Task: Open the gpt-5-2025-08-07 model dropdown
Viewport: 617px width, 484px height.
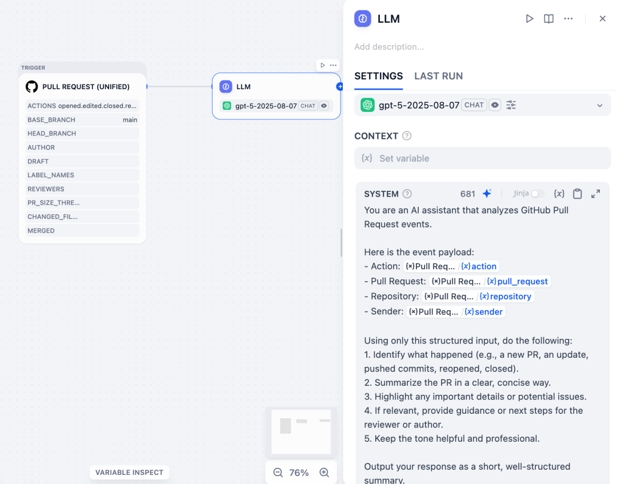Action: 599,105
